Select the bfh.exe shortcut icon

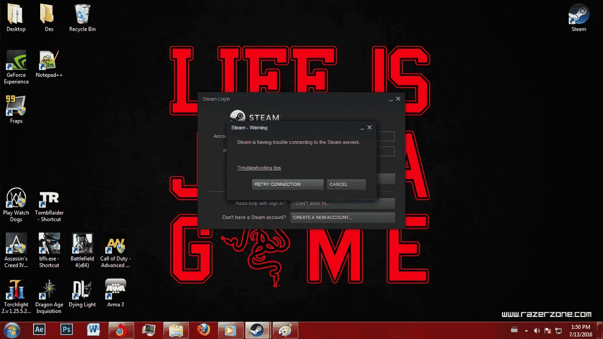point(49,251)
